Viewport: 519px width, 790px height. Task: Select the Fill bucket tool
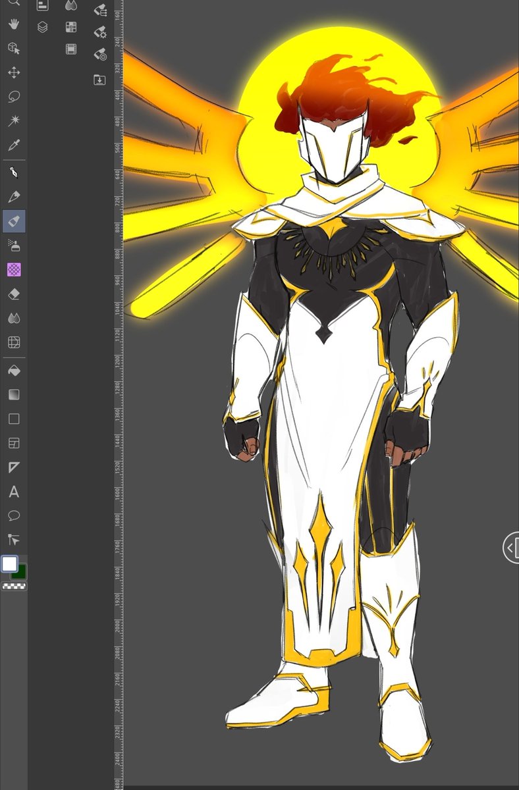click(14, 371)
